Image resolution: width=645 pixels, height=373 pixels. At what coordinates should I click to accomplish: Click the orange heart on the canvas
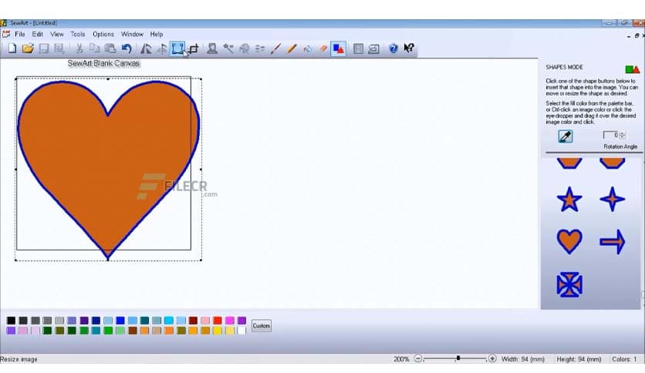point(108,169)
